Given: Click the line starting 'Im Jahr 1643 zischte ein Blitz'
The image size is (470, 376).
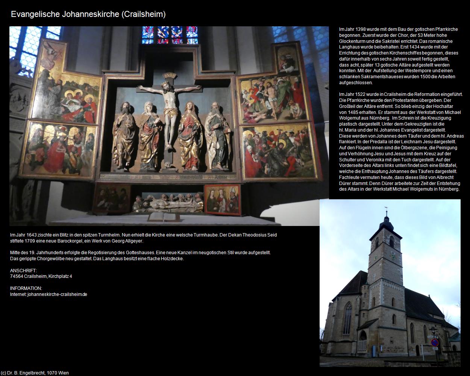Looking at the screenshot, I should [x=143, y=235].
